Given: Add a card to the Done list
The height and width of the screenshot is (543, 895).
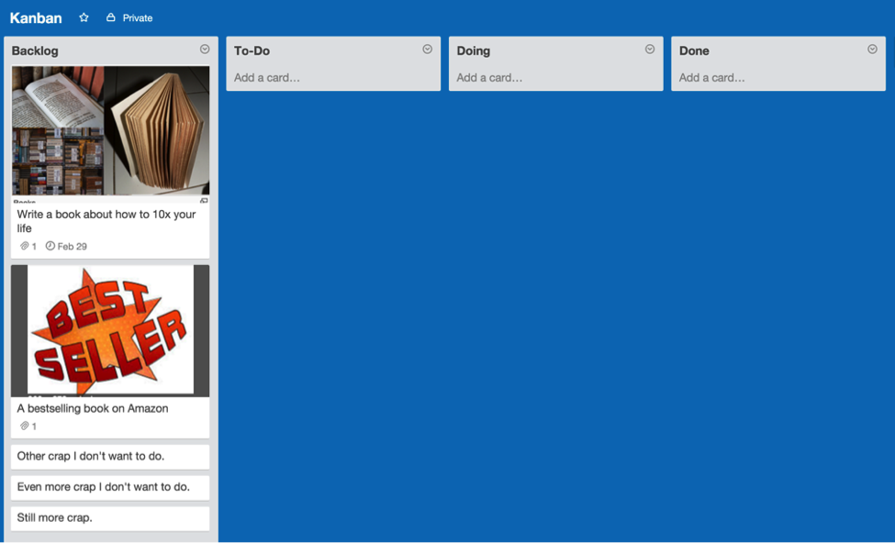Looking at the screenshot, I should [x=712, y=78].
